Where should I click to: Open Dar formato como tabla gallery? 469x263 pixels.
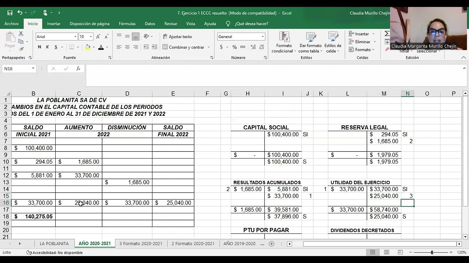[x=310, y=42]
